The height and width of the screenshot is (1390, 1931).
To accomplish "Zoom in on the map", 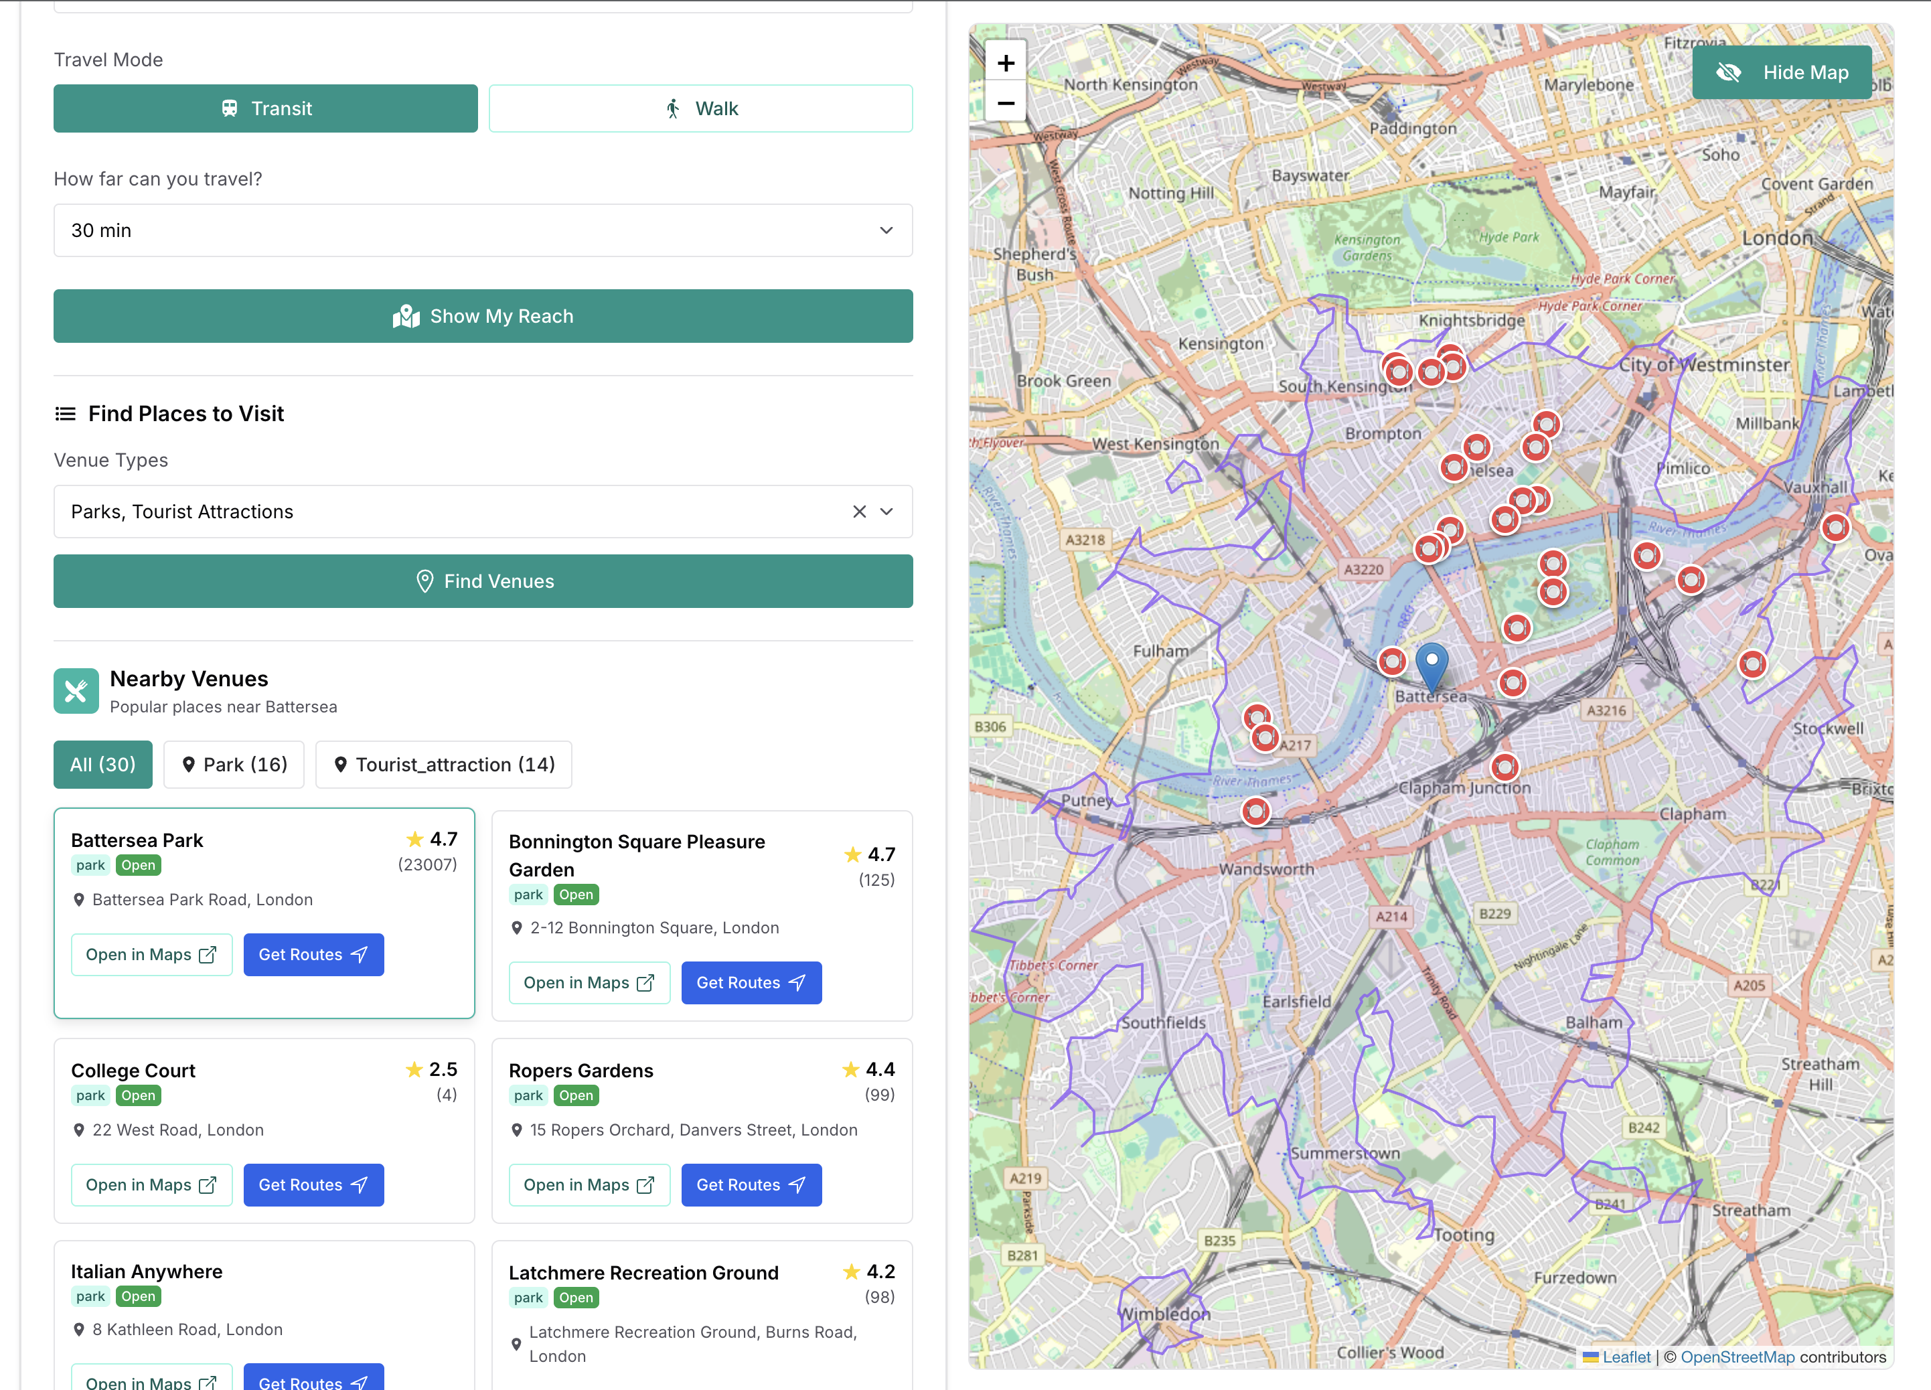I will tap(1006, 63).
